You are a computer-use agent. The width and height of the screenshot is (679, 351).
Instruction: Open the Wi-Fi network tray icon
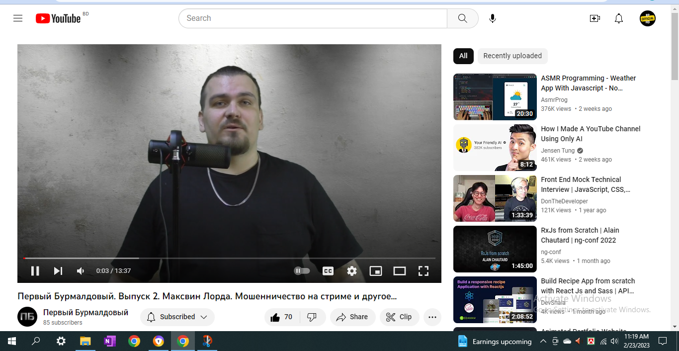click(x=603, y=342)
